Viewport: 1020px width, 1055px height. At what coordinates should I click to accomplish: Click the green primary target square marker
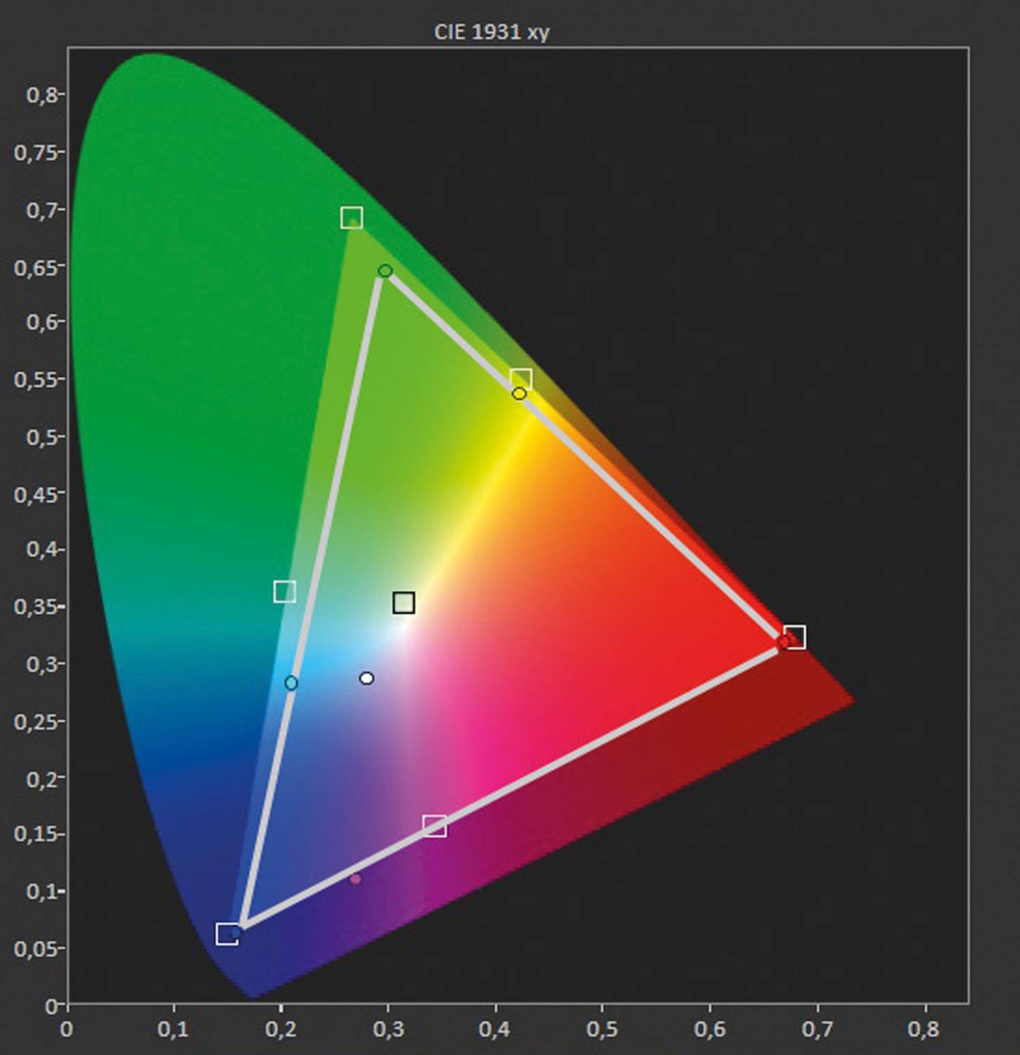point(352,217)
